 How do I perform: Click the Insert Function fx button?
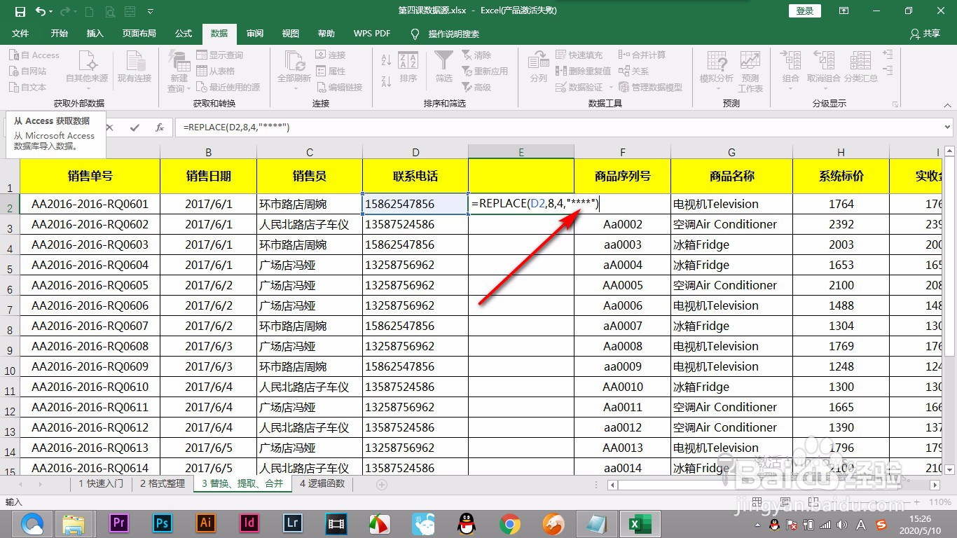pos(160,127)
